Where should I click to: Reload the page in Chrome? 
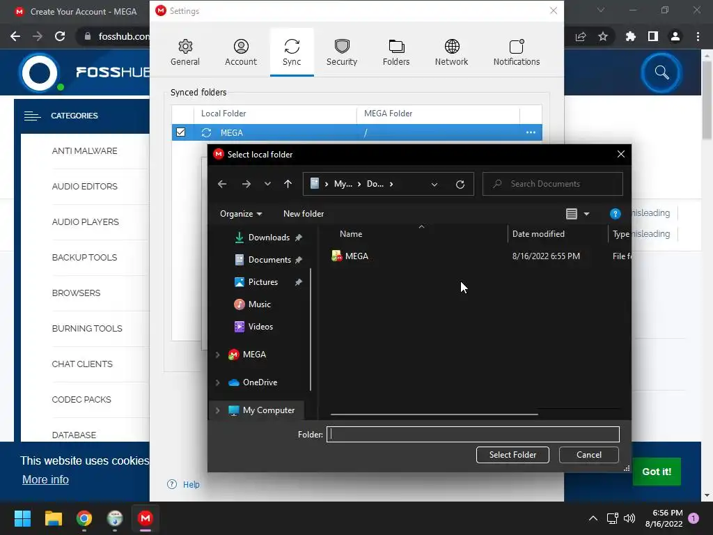(x=60, y=36)
